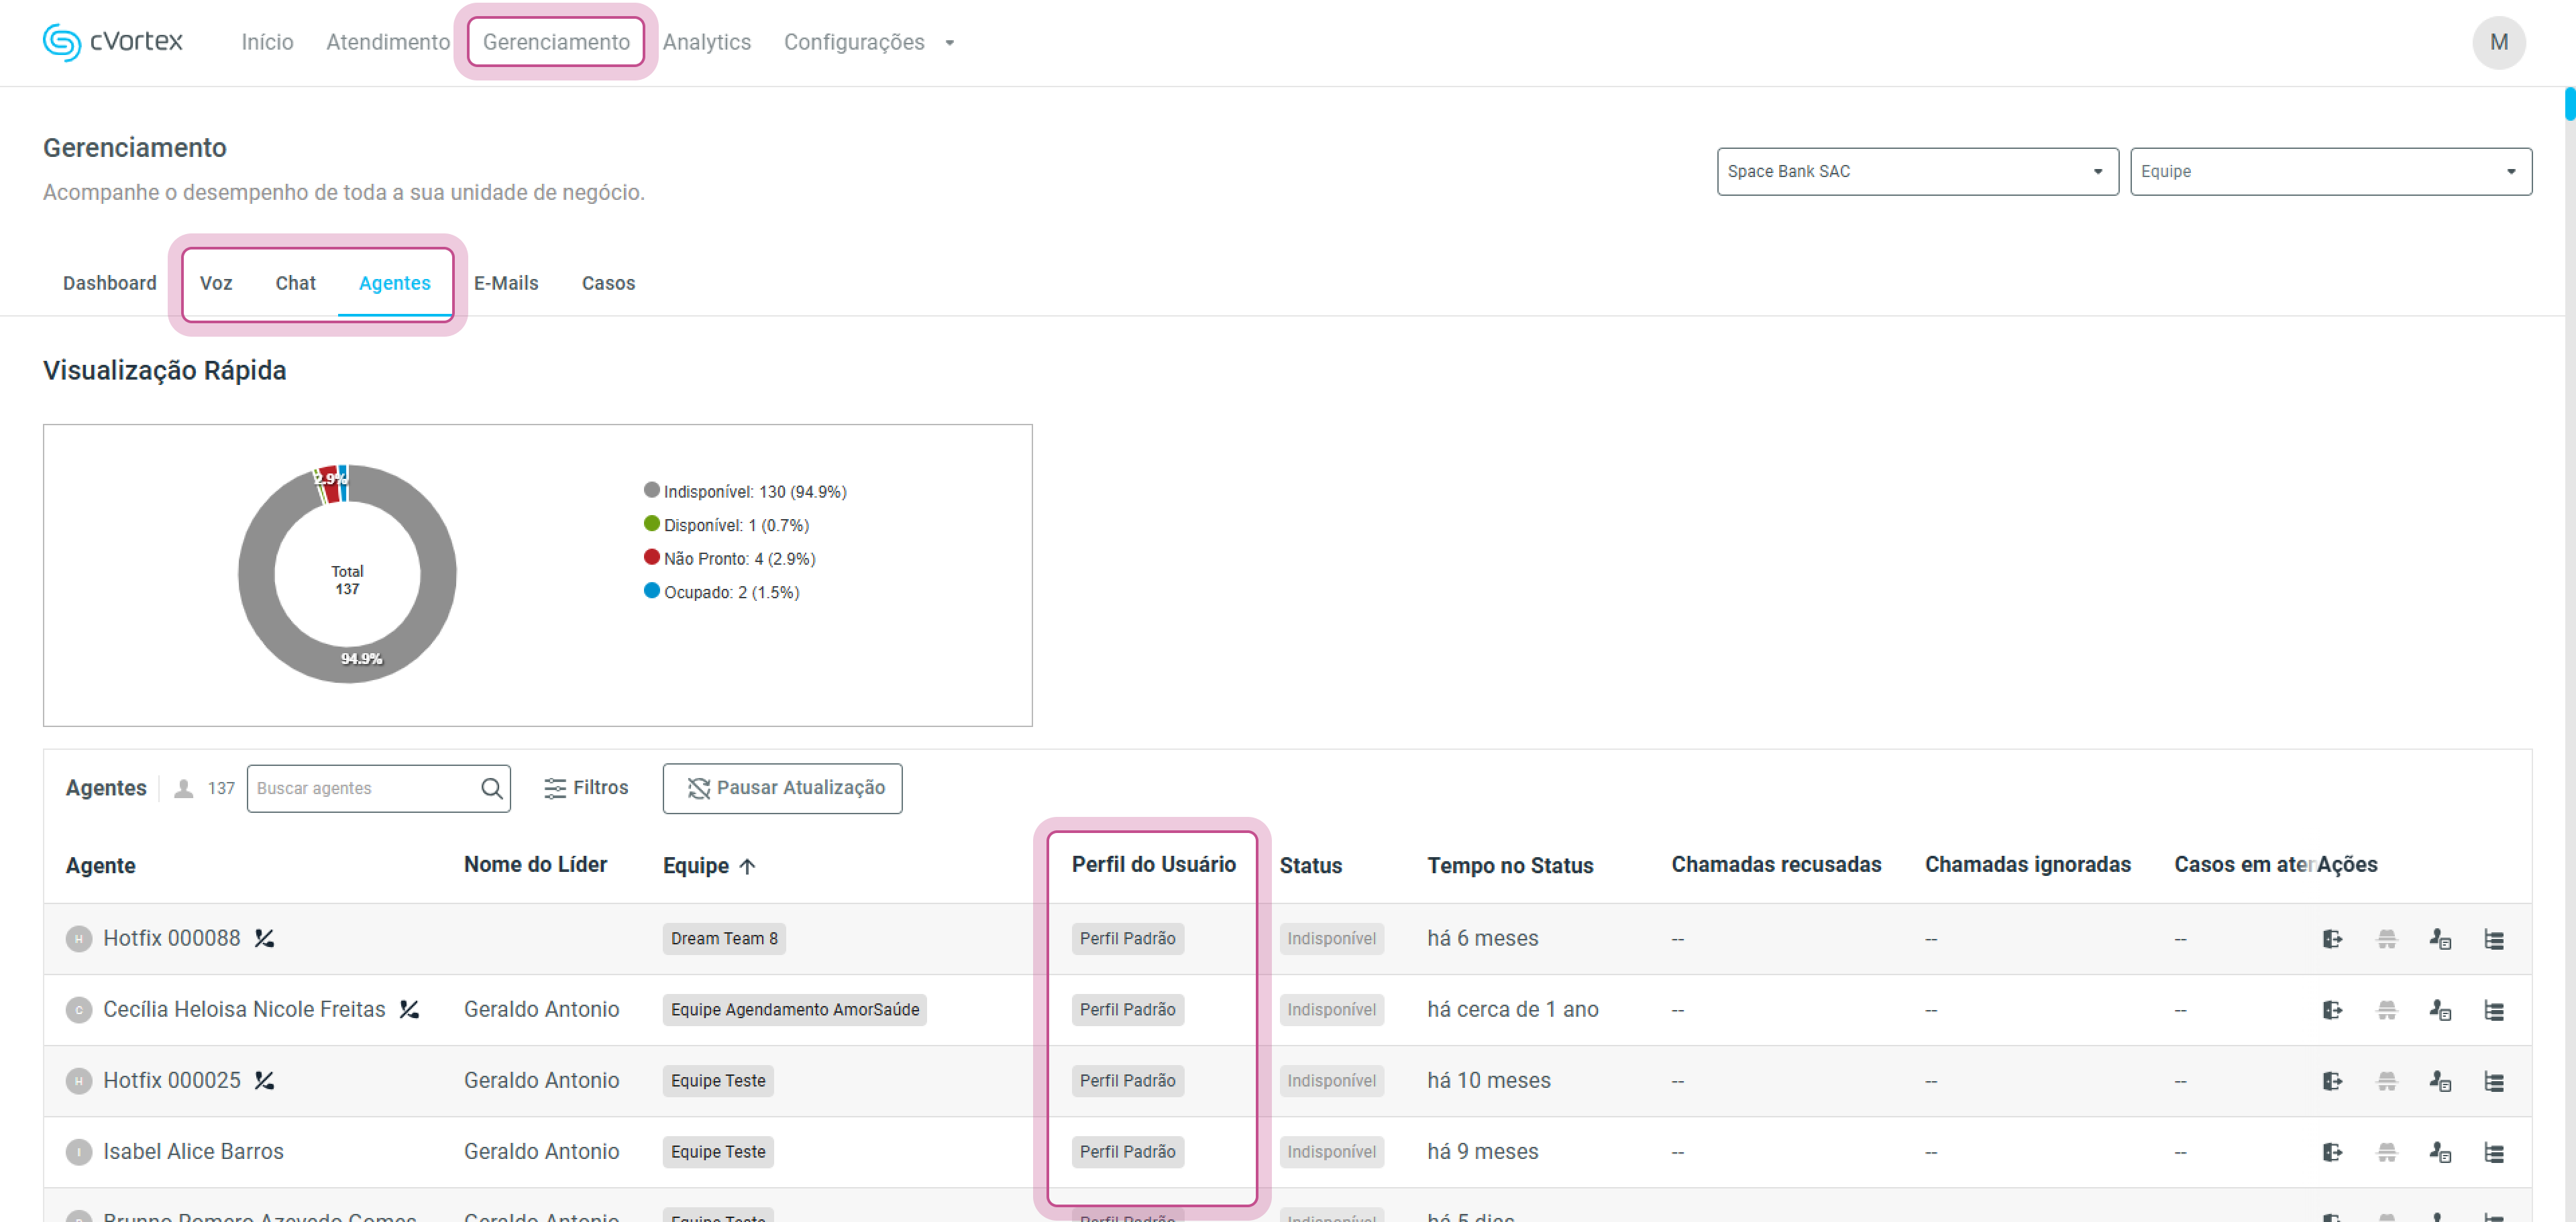Click the Pausar Atualização button

coord(782,788)
